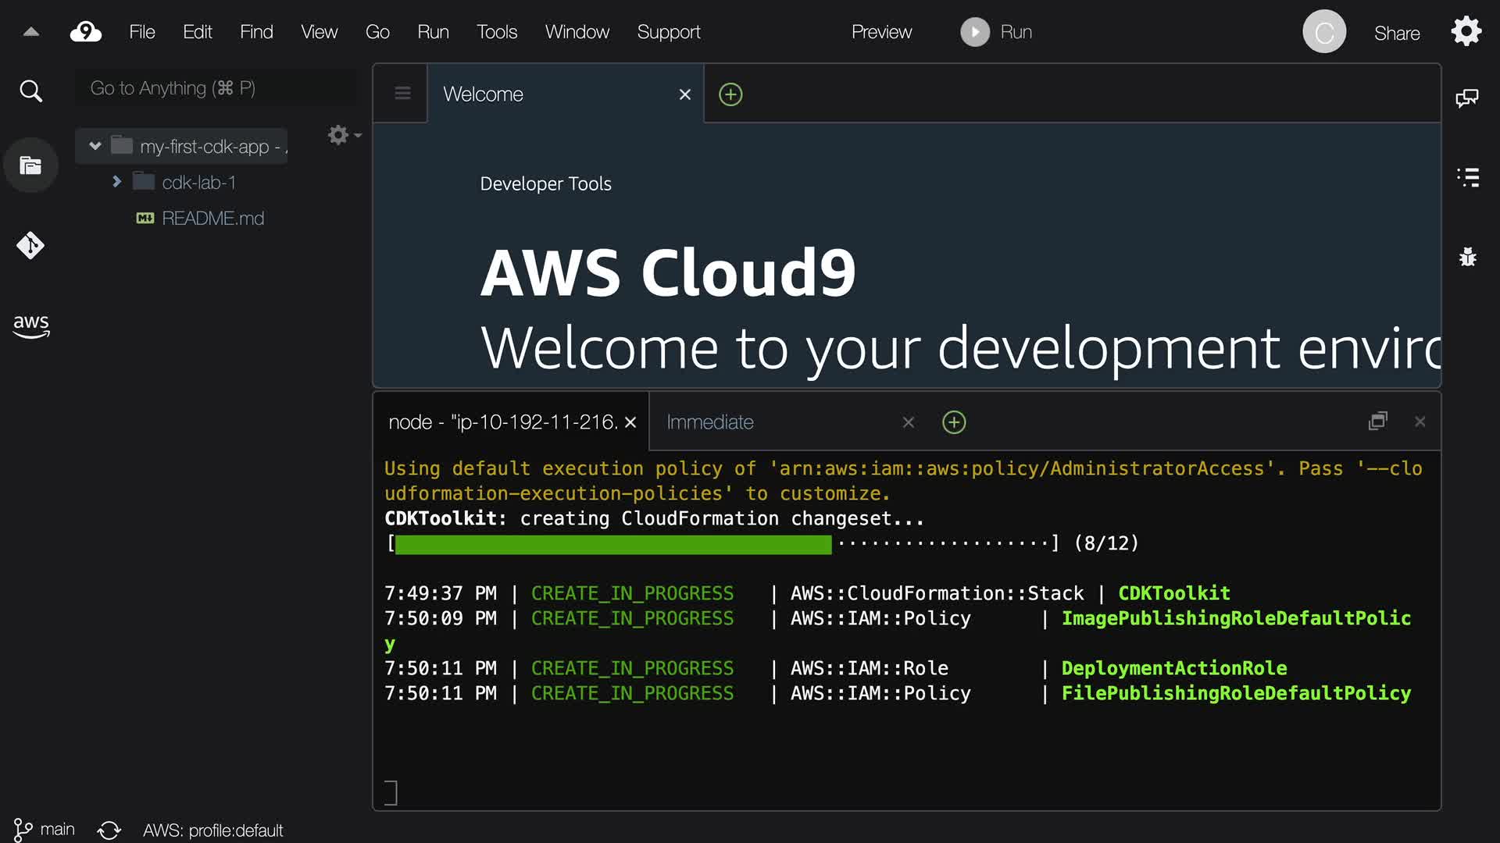The image size is (1500, 843).
Task: Collapse the my-first-cdk-app folder
Action: (x=95, y=146)
